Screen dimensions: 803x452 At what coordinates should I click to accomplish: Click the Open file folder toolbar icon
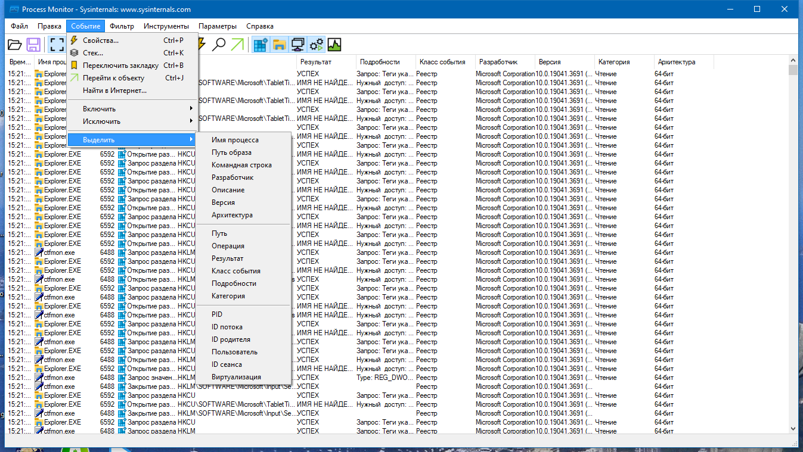coord(15,44)
